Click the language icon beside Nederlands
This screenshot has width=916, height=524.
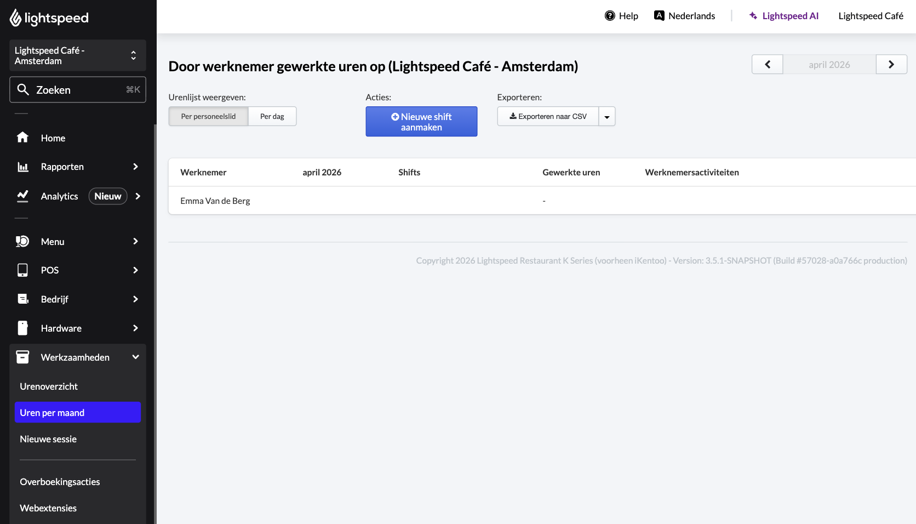(x=659, y=16)
